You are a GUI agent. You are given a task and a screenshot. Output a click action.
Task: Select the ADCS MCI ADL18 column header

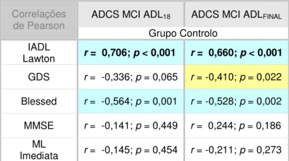(131, 15)
